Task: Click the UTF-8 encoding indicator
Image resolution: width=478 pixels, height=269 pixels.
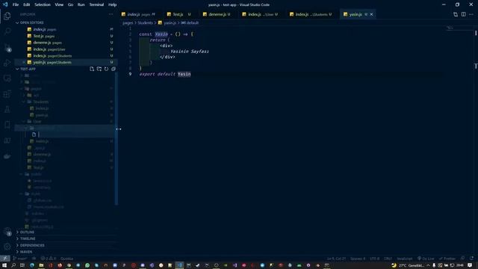Action: coord(374,259)
